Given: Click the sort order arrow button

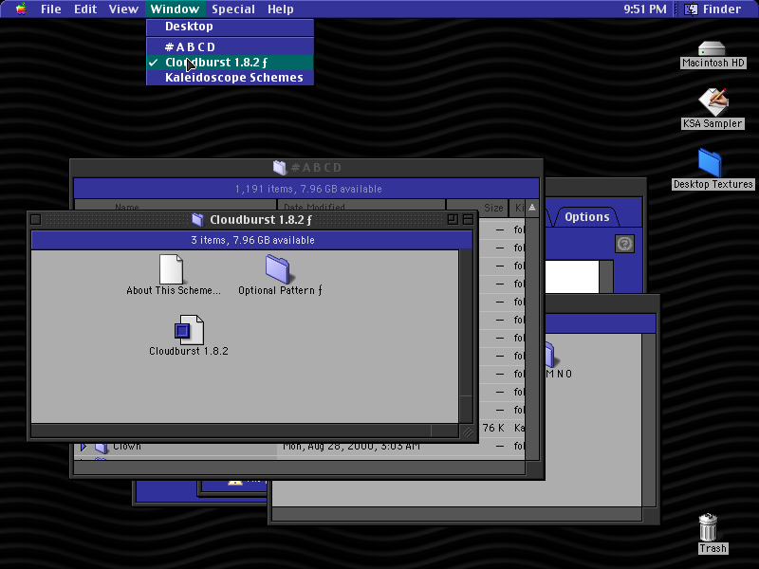Looking at the screenshot, I should point(532,208).
